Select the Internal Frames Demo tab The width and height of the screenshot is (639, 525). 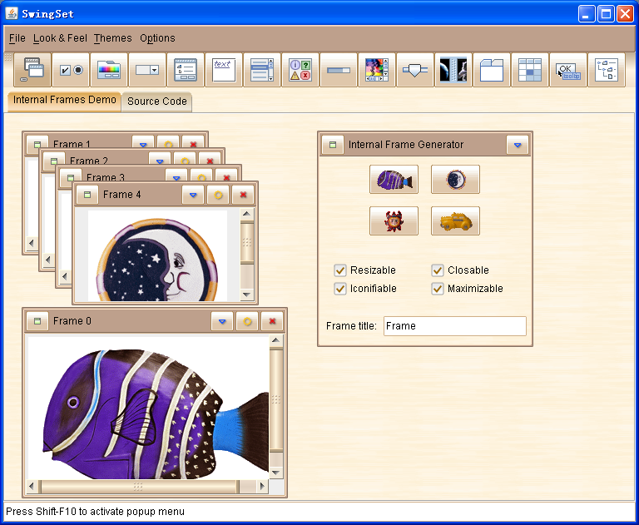(x=64, y=101)
